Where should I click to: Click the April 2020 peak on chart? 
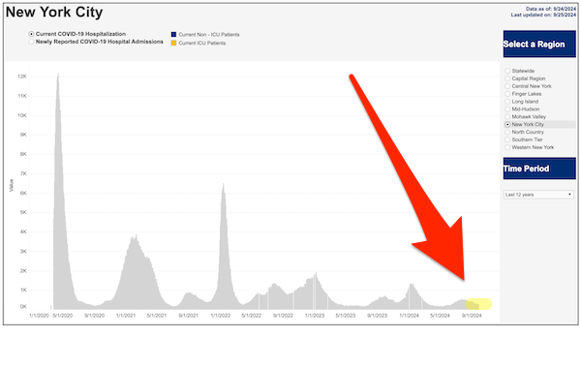tap(58, 76)
